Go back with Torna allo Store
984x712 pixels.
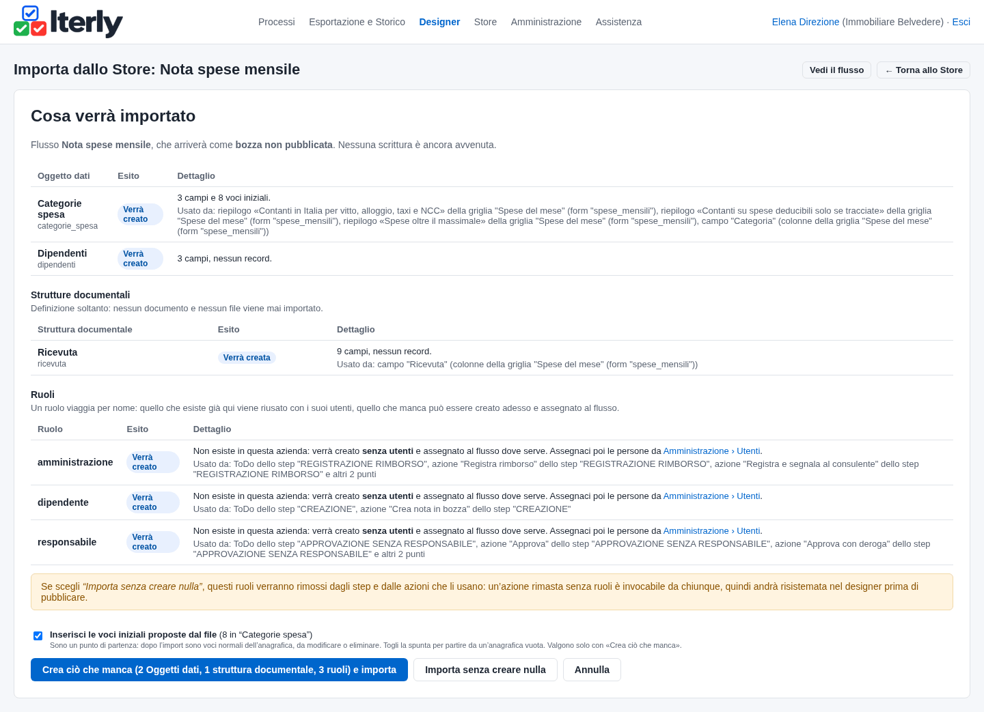click(x=923, y=70)
